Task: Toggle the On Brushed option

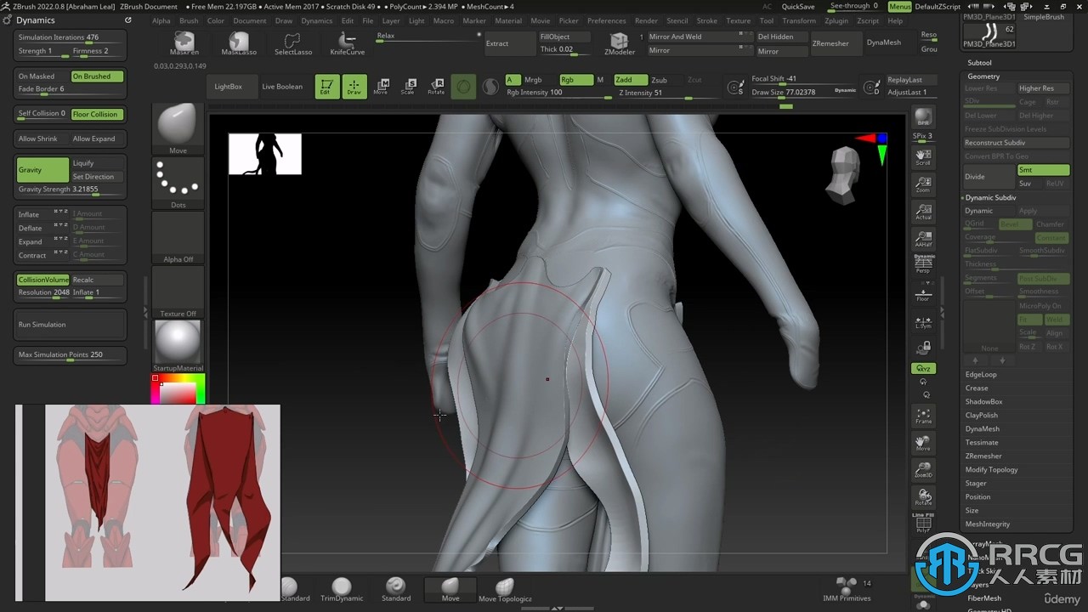Action: 97,76
